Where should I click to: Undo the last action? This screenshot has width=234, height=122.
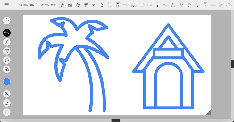coord(7,103)
